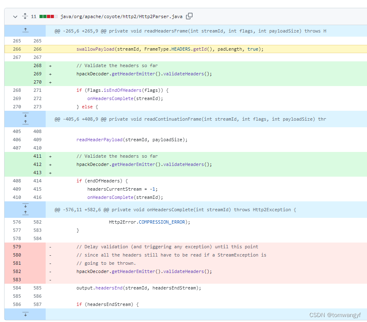Viewport: 367px width, 322px height.
Task: Select deleted line number 582
Action: click(x=17, y=271)
